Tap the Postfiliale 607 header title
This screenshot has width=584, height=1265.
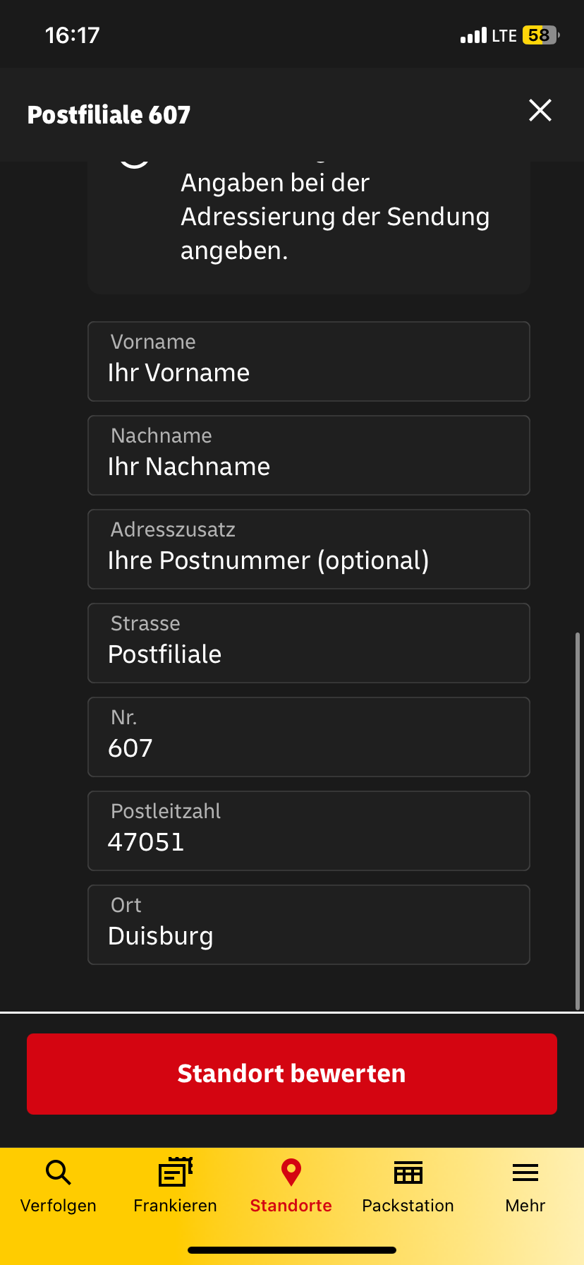pyautogui.click(x=109, y=114)
